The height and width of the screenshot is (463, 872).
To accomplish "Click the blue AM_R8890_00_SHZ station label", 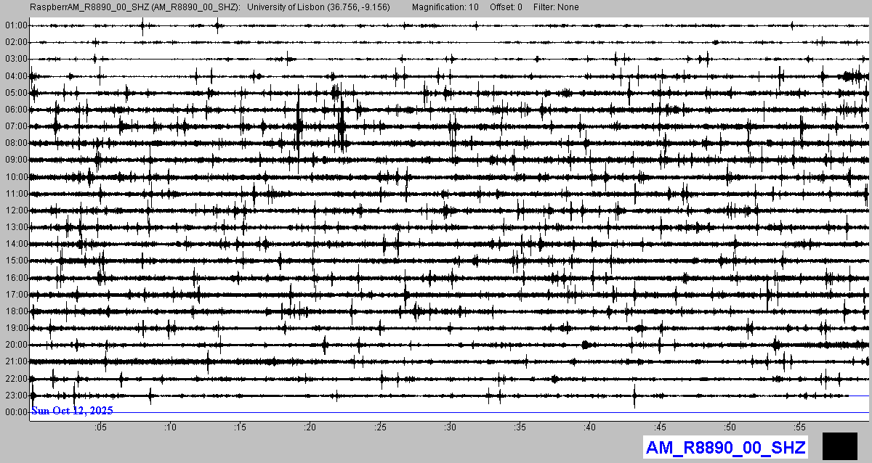I will [x=725, y=447].
